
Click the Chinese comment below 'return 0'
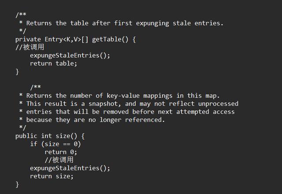pyautogui.click(x=59, y=160)
